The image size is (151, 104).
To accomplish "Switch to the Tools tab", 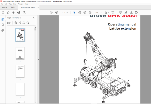I will coord(13,7).
